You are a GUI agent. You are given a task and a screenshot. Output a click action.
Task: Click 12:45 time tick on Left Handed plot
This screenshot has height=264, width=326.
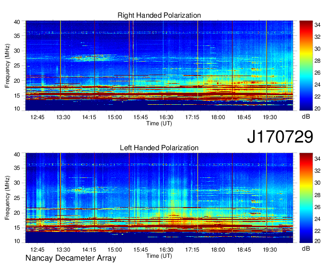coord(37,250)
